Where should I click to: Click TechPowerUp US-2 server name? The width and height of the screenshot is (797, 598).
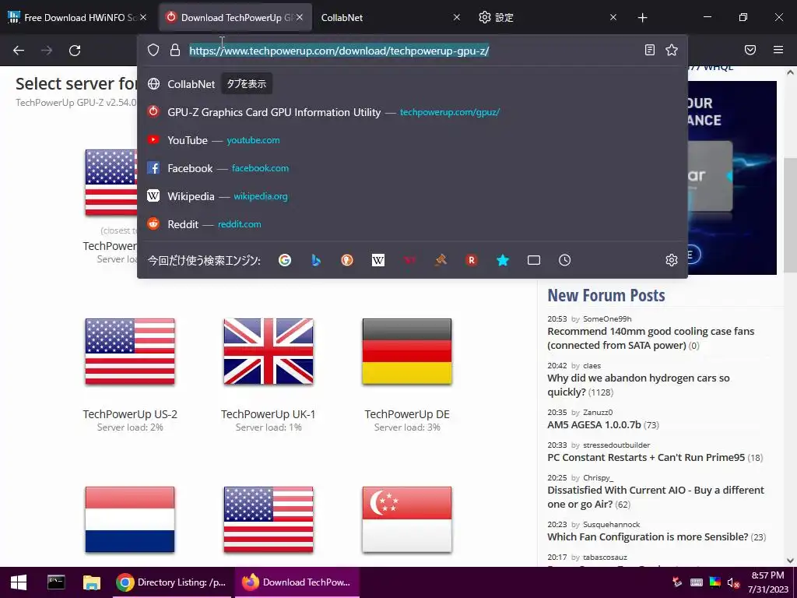(x=130, y=414)
